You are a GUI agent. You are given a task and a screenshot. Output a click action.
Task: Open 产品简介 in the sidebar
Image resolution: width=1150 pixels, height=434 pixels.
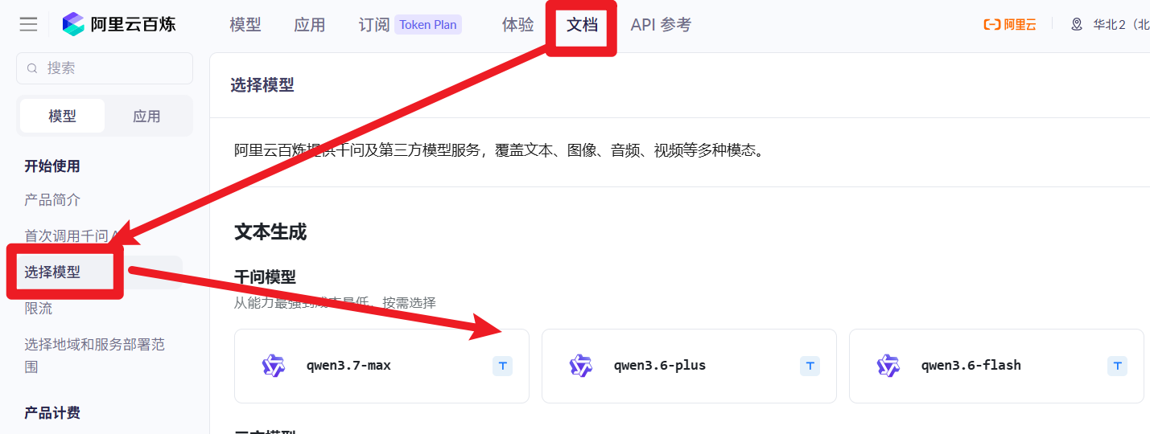point(52,200)
